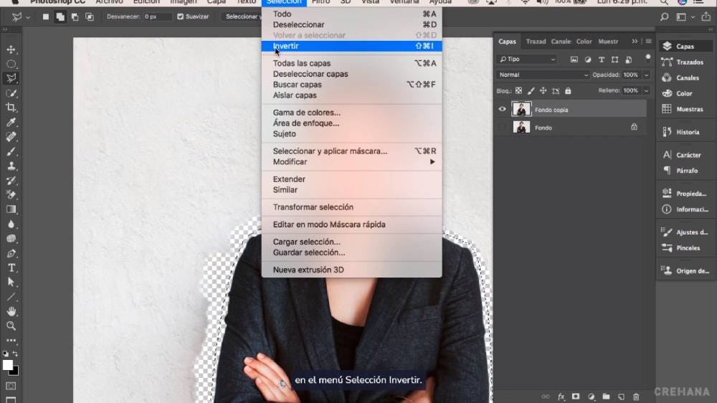Click the white foreground color swatch
The width and height of the screenshot is (717, 403).
click(8, 365)
